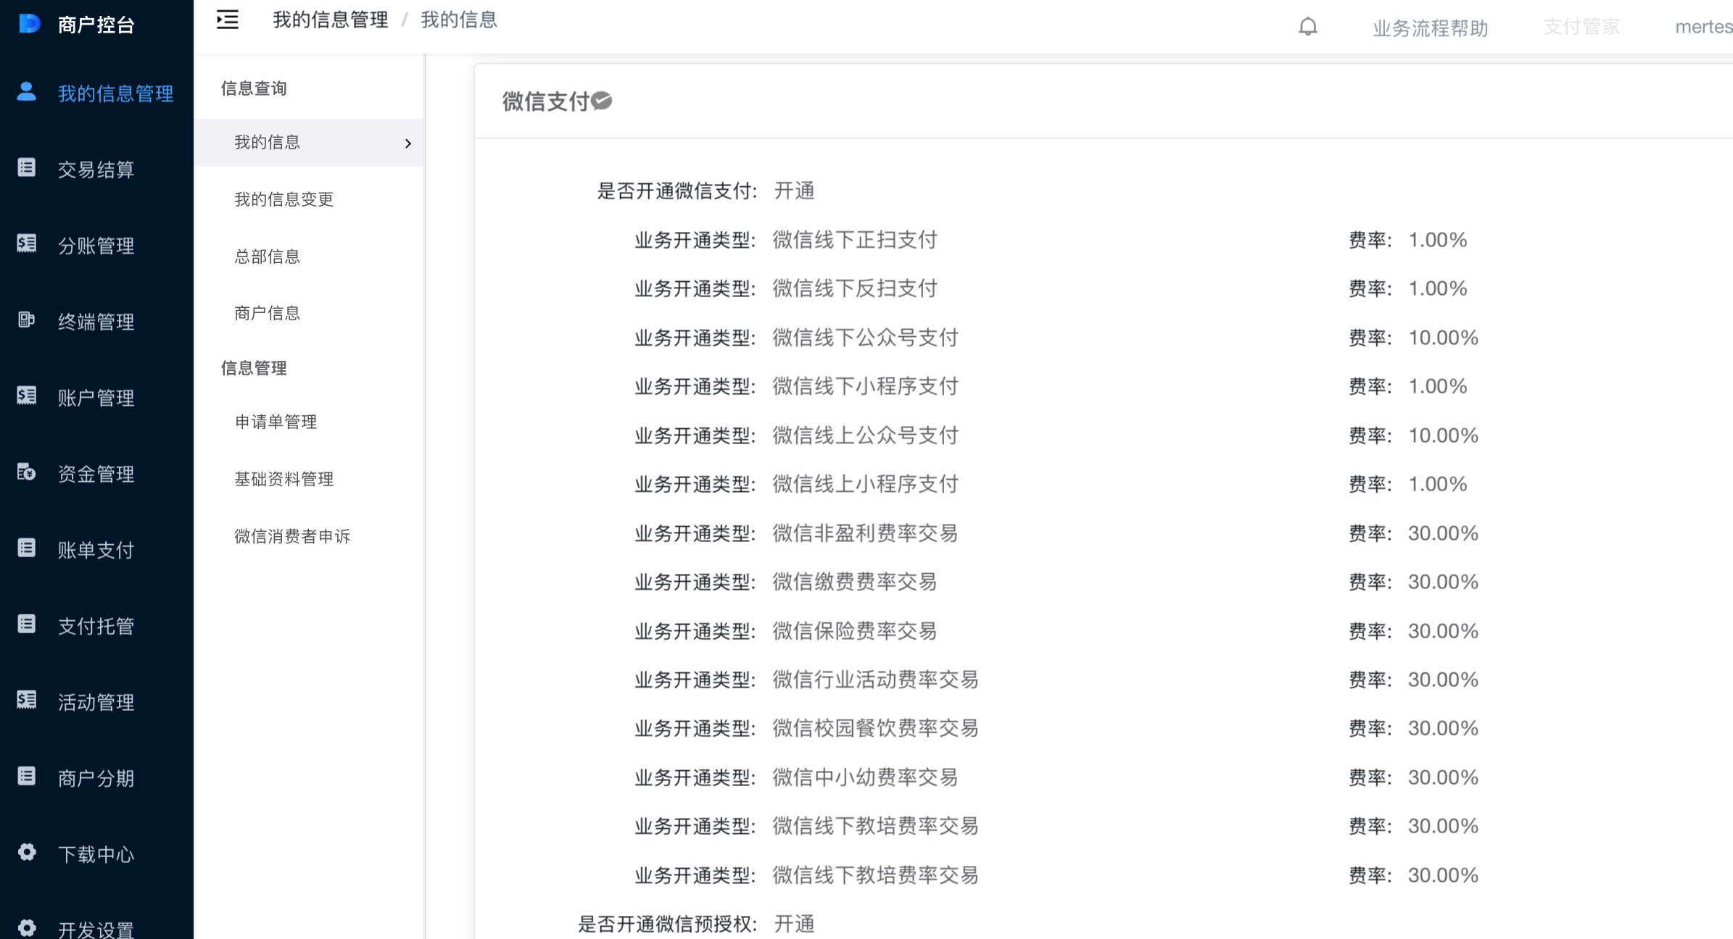1733x939 pixels.
Task: Click 微信行业活动费率交易 text
Action: coord(876,680)
